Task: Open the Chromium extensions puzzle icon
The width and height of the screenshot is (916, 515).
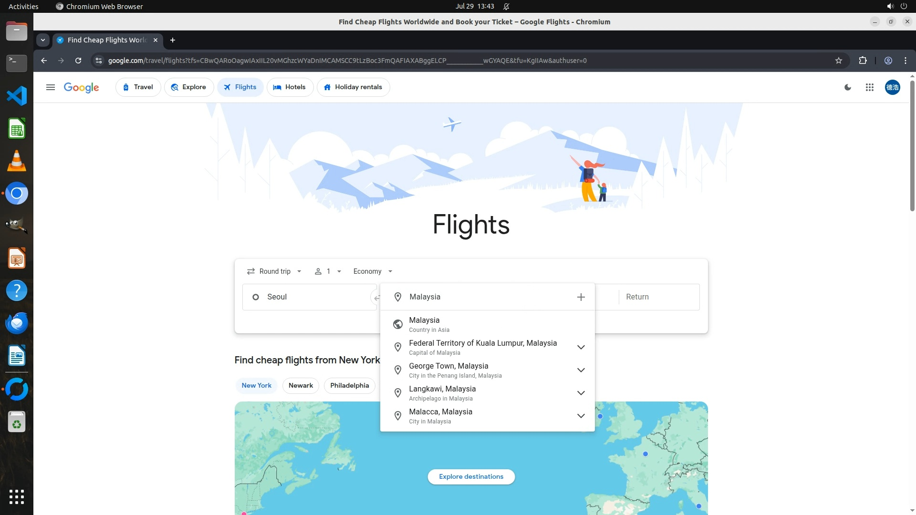Action: [x=863, y=61]
